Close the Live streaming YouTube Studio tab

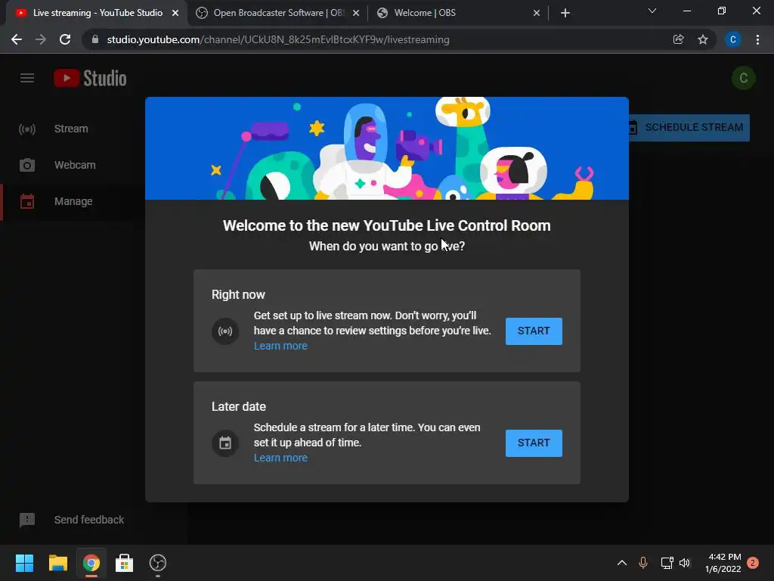coord(175,14)
